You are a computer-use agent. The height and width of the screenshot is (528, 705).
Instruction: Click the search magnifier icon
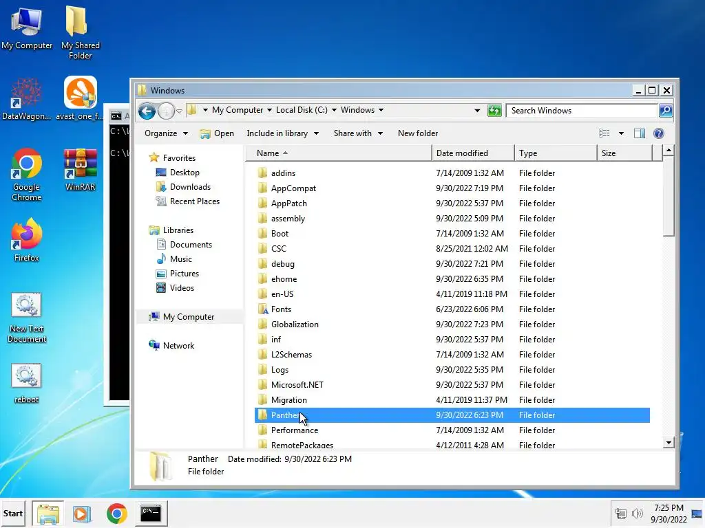tap(666, 111)
